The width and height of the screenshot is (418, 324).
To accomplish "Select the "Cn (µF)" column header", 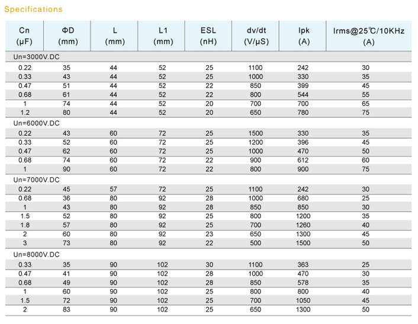I will click(24, 36).
